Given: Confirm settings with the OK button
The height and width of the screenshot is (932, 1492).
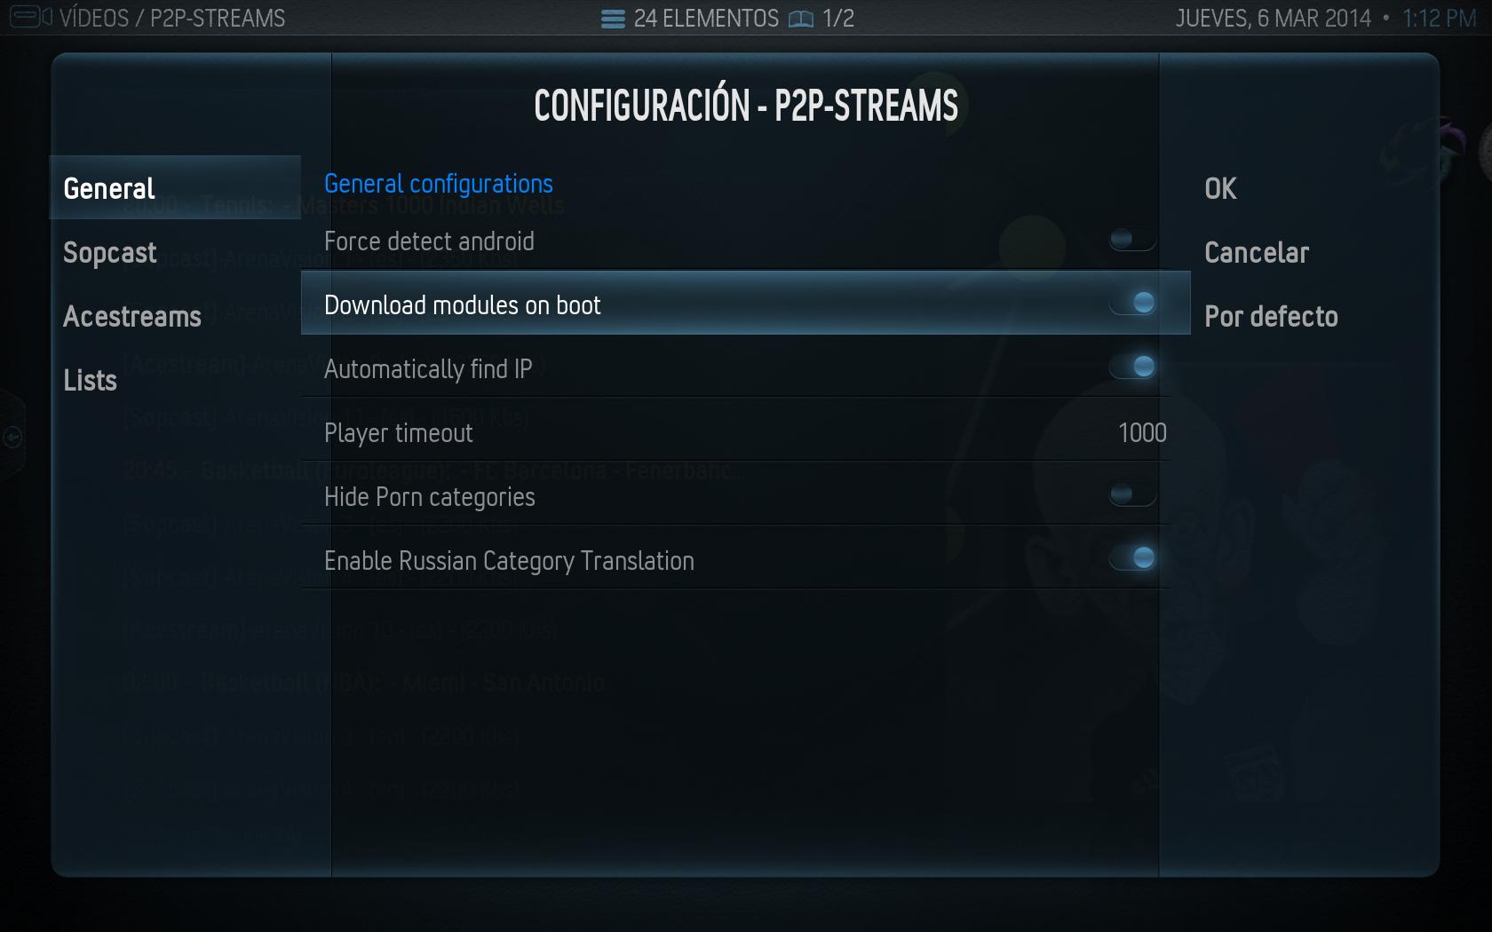Looking at the screenshot, I should pyautogui.click(x=1220, y=188).
